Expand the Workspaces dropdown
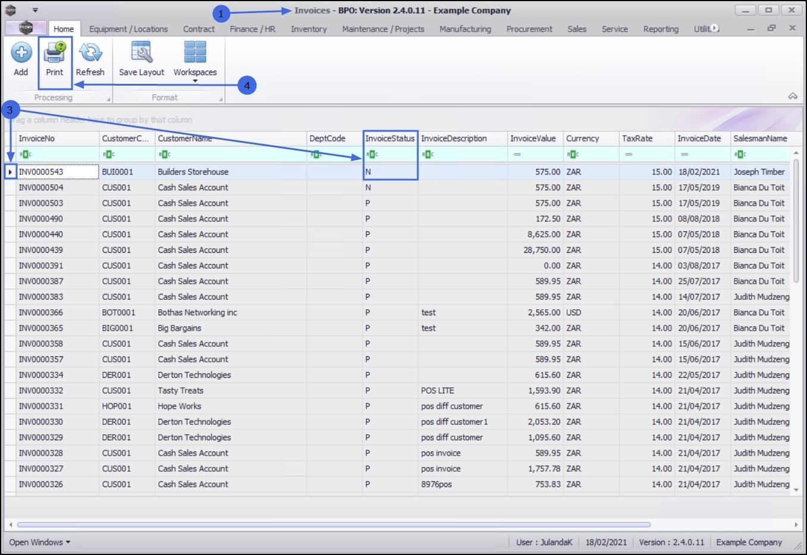Screen dimensions: 807x555 [x=195, y=81]
